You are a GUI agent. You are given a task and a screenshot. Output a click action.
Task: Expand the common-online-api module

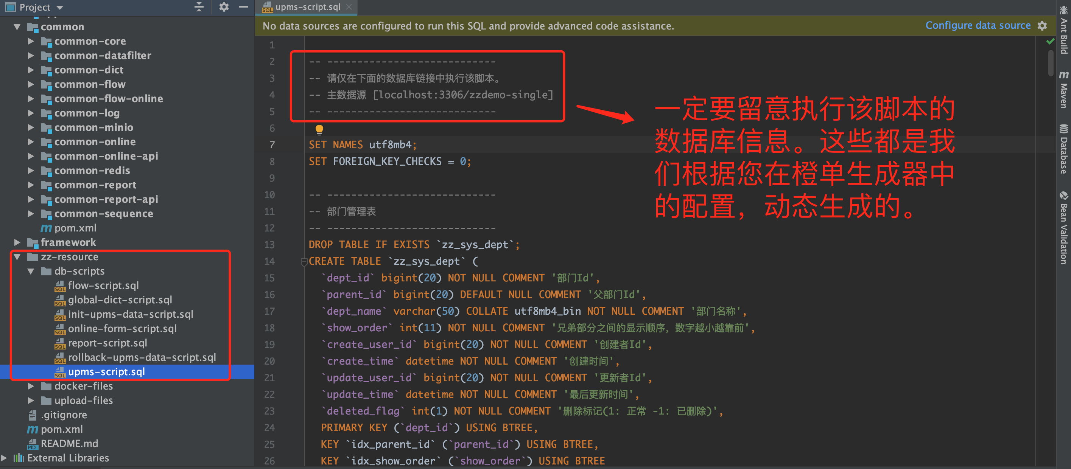pos(31,156)
